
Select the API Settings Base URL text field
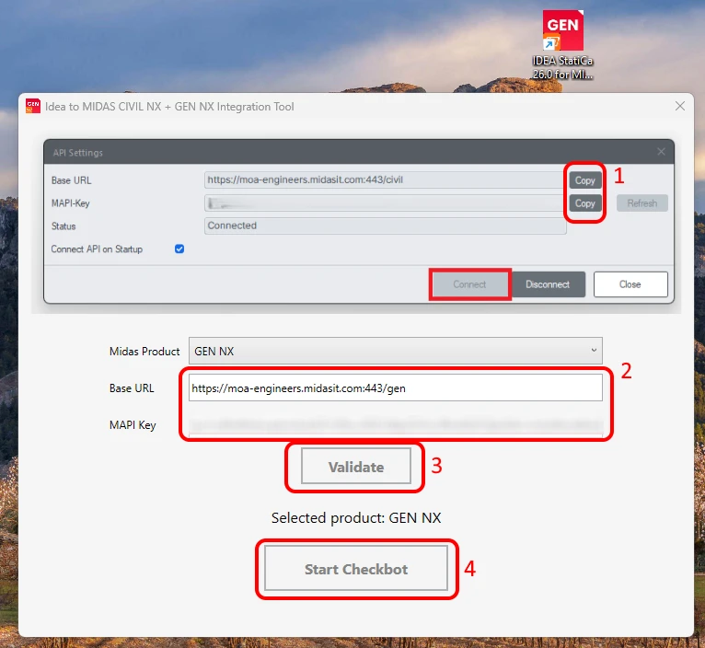coord(386,179)
